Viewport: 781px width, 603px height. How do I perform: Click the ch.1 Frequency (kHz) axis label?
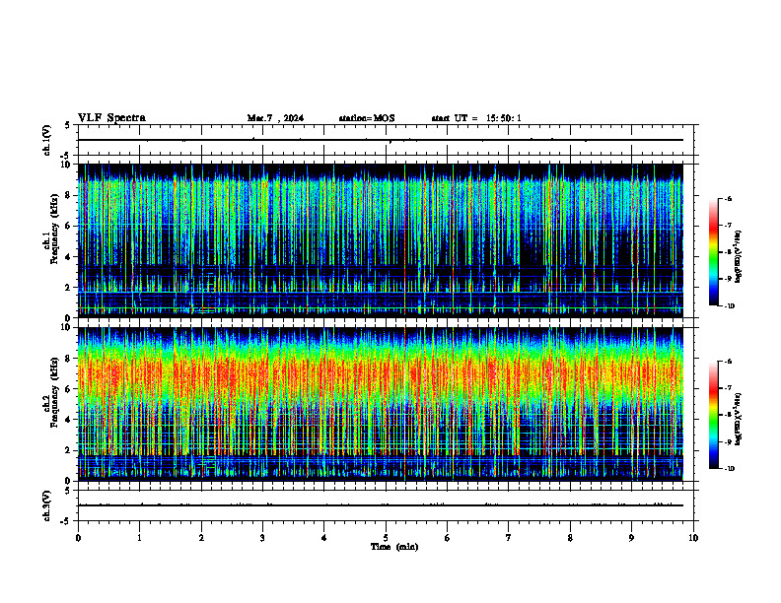[x=51, y=229]
